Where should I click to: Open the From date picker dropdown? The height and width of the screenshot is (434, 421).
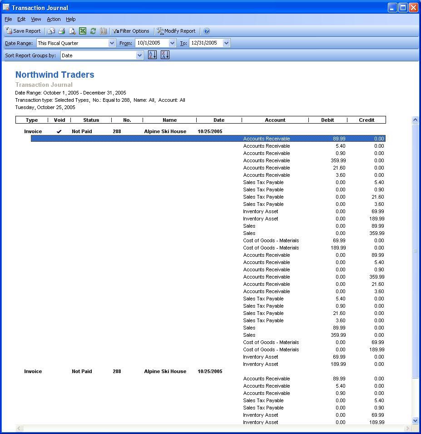pos(172,43)
